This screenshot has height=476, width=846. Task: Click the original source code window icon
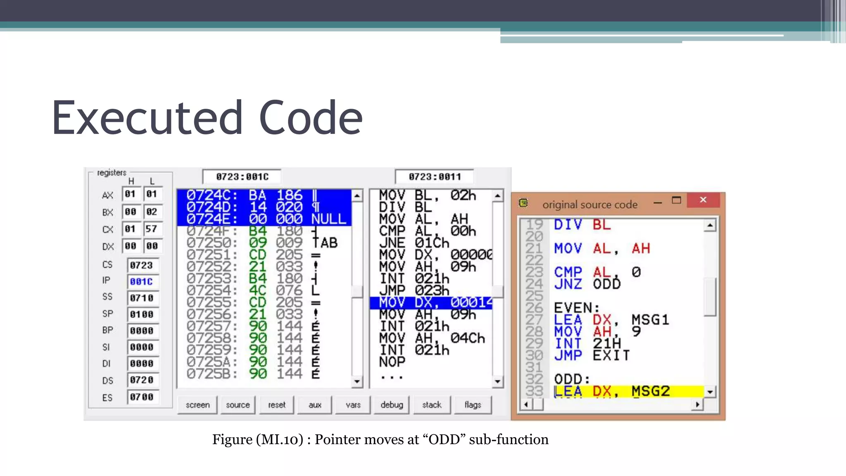(523, 203)
